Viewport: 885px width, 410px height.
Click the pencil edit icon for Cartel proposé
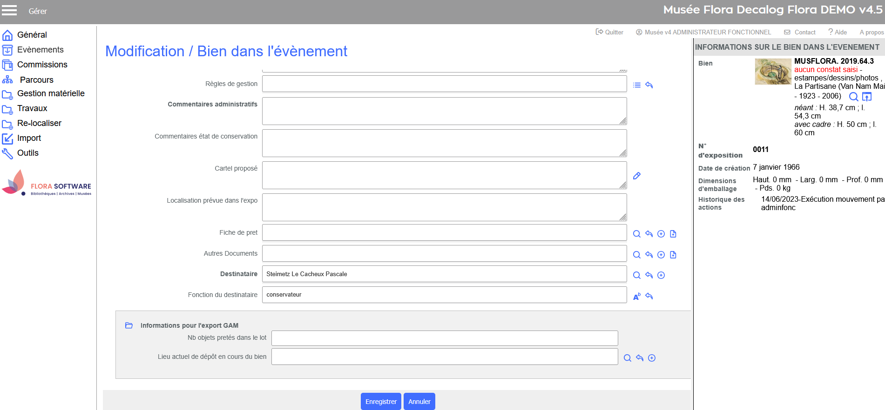pos(637,176)
